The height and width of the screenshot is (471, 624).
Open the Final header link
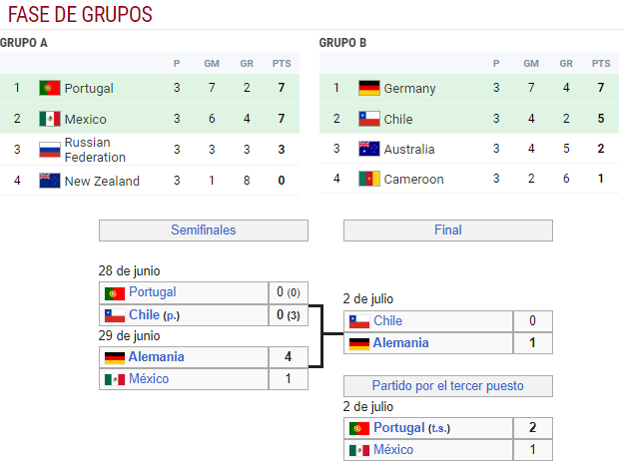448,230
